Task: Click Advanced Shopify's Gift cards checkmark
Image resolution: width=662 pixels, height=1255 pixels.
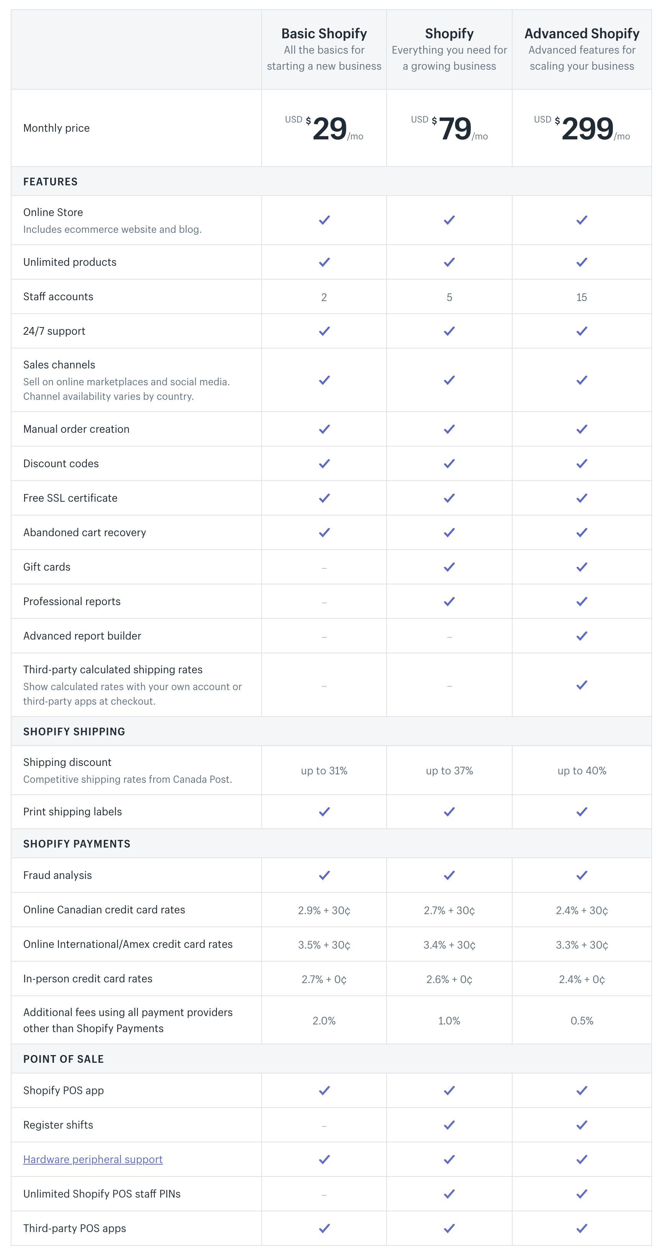Action: 582,567
